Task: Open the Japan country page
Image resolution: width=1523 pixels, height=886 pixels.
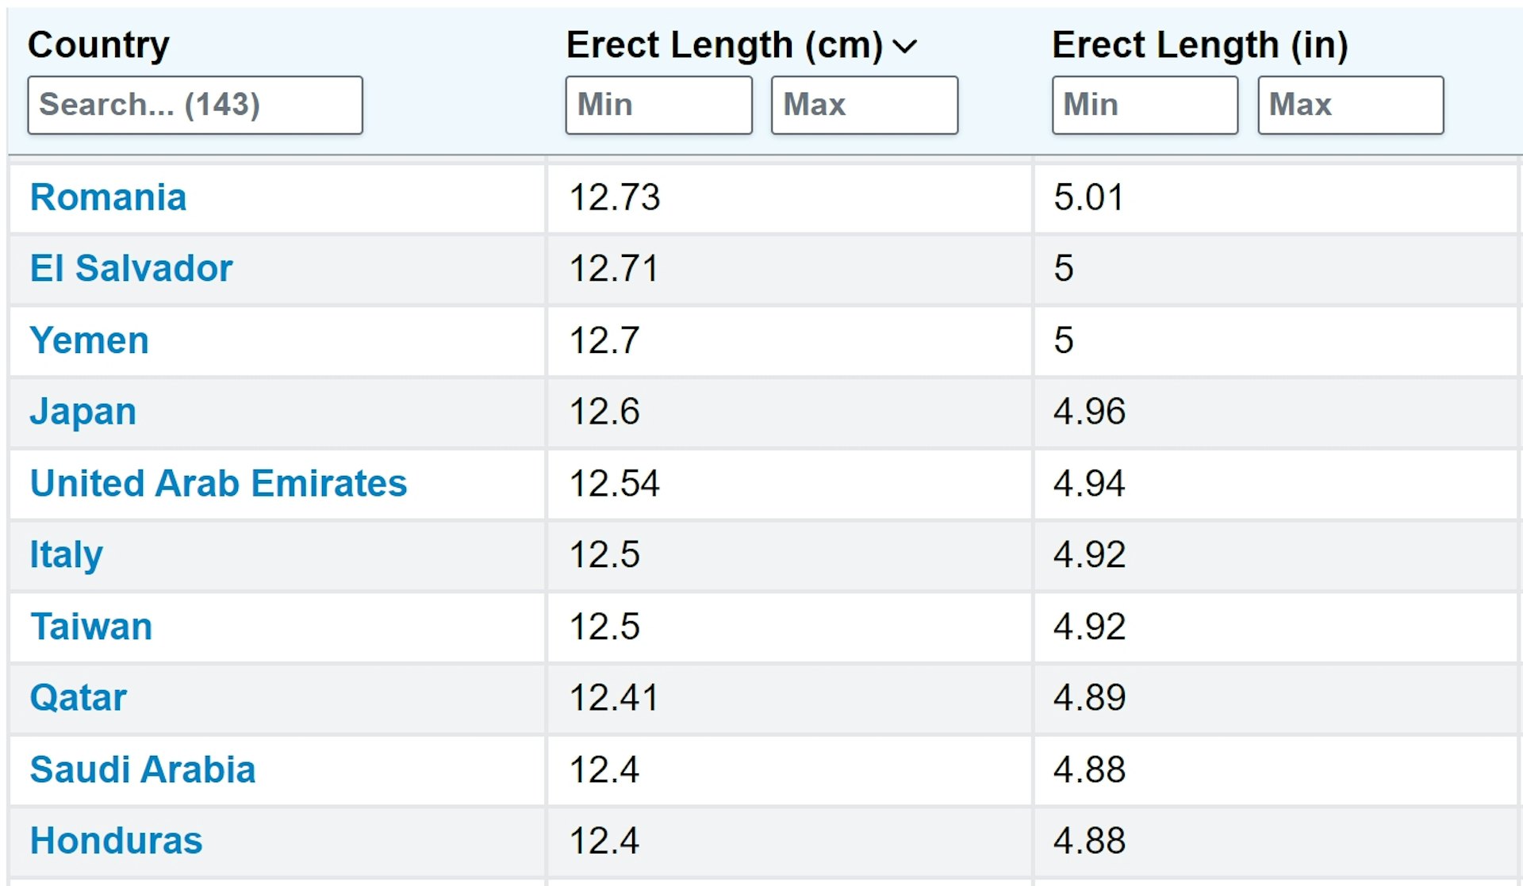Action: point(82,412)
